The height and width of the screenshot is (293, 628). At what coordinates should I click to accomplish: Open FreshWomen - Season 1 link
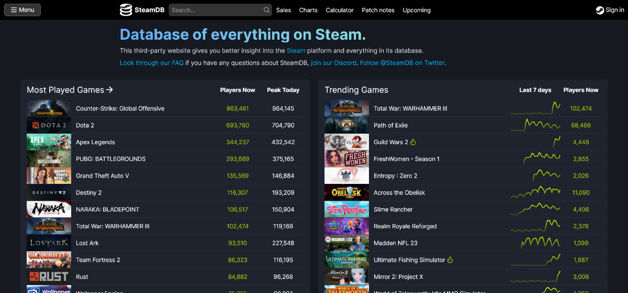pyautogui.click(x=407, y=159)
